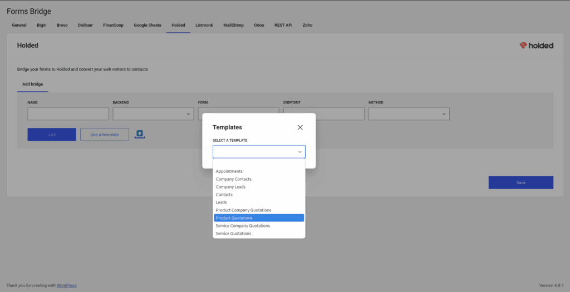Open the Backend dropdown
The width and height of the screenshot is (570, 292).
tap(153, 113)
